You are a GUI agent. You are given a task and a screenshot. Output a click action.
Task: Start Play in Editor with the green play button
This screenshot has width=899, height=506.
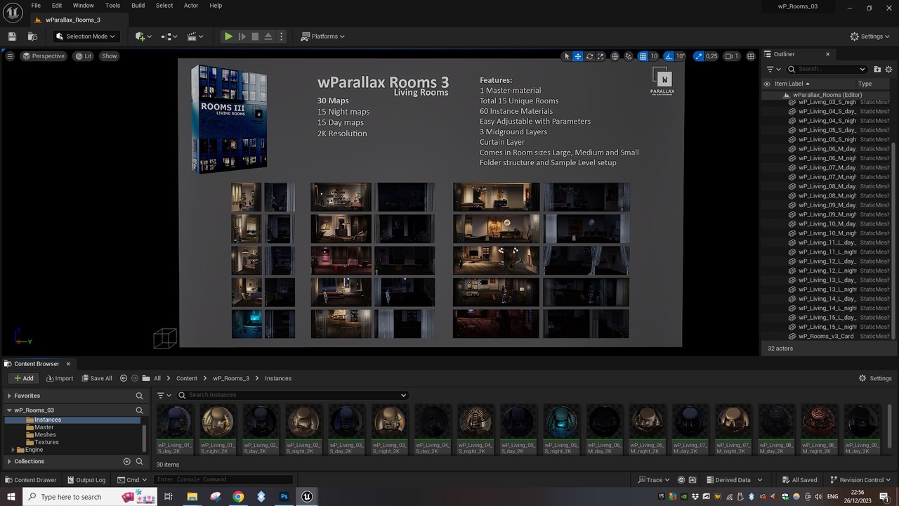[228, 37]
